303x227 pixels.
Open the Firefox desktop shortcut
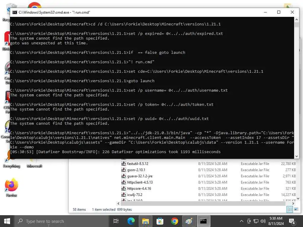(12, 187)
